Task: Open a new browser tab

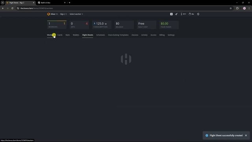Action: pyautogui.click(x=69, y=3)
